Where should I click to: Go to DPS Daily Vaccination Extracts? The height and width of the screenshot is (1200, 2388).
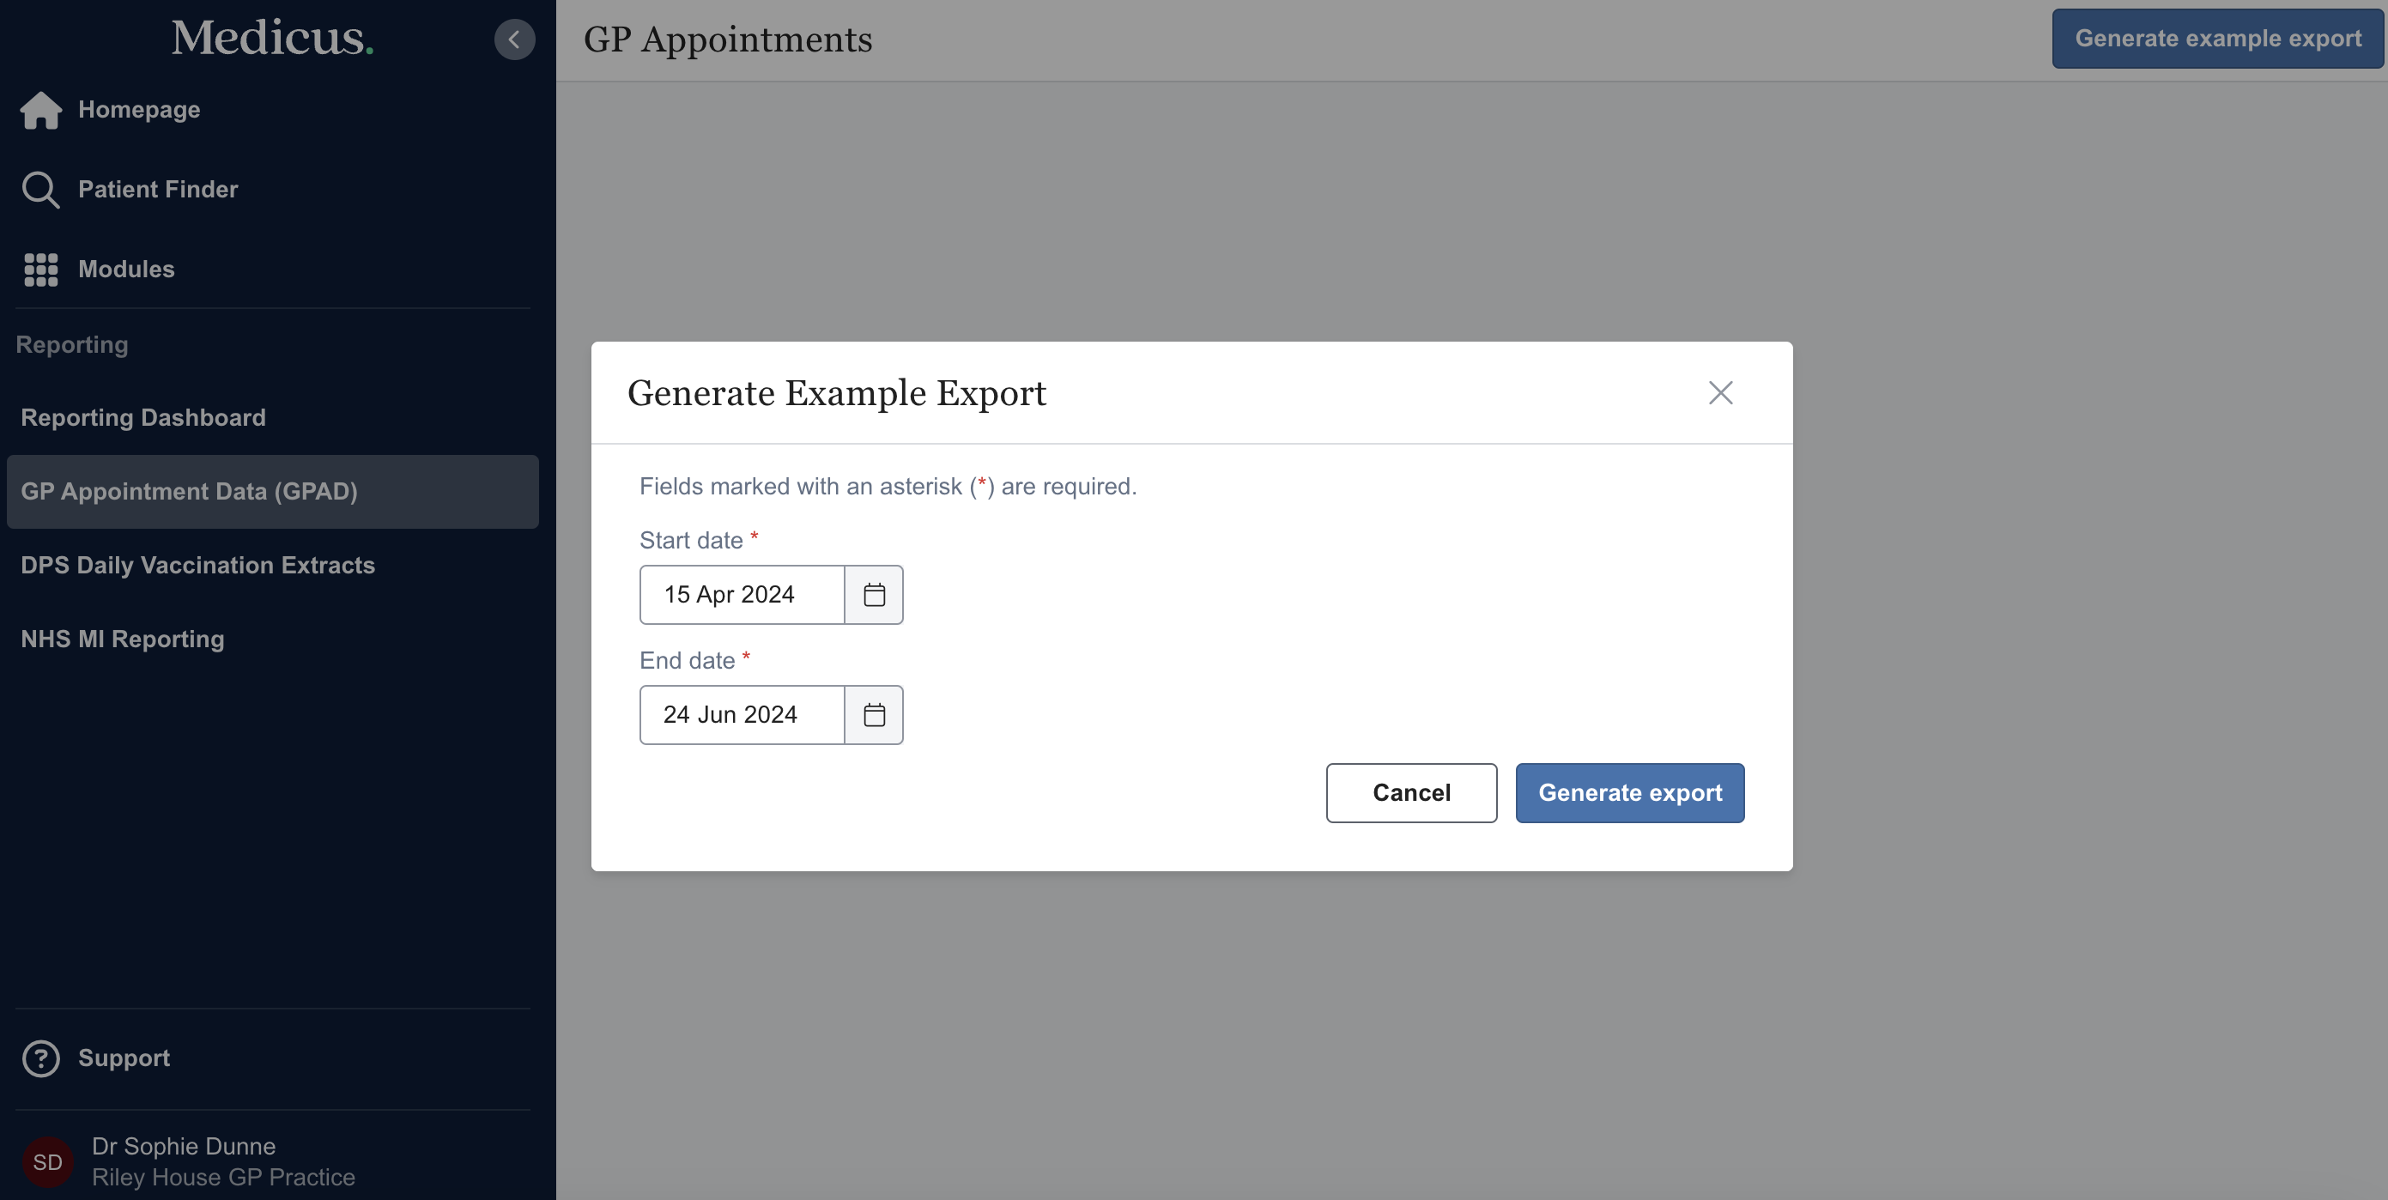pyautogui.click(x=197, y=566)
